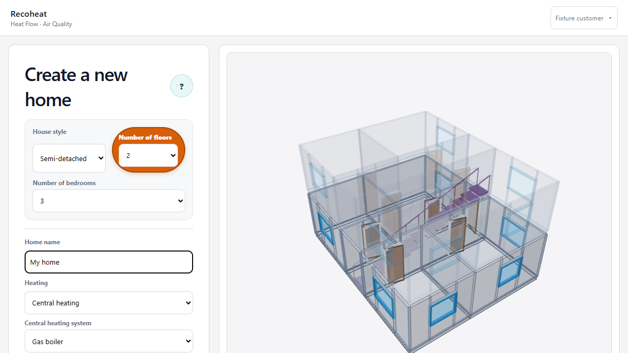This screenshot has height=353, width=628.
Task: Click the 'House style' label
Action: tap(50, 132)
